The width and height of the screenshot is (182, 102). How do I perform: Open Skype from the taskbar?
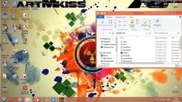pyautogui.click(x=53, y=99)
